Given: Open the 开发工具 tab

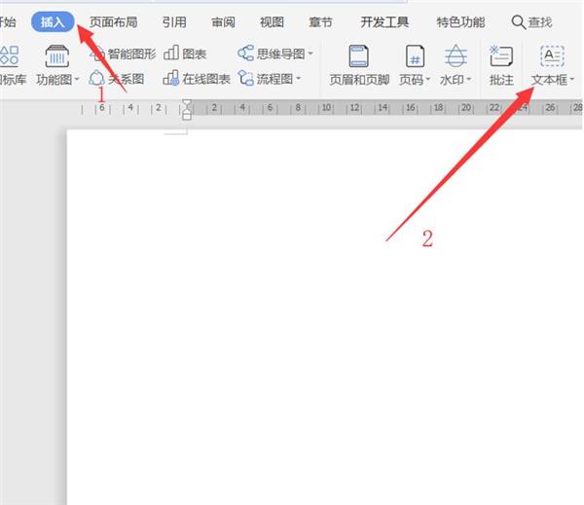Looking at the screenshot, I should (384, 22).
